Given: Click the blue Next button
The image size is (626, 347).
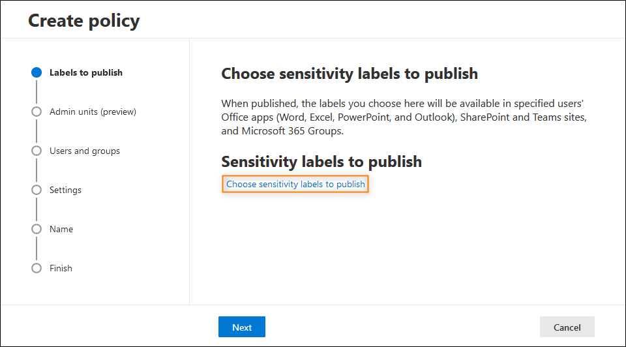Looking at the screenshot, I should pos(242,327).
